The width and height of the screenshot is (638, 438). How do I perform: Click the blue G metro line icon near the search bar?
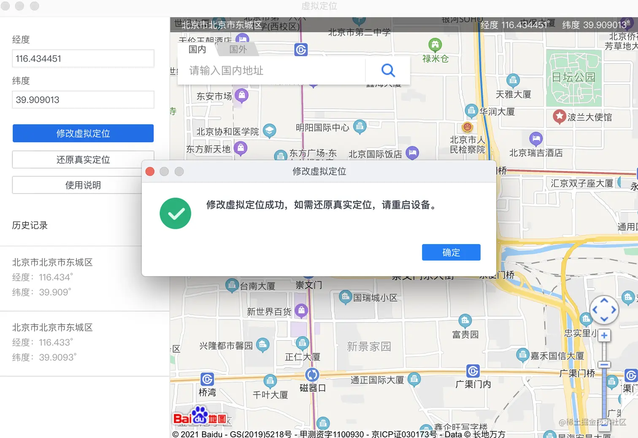pyautogui.click(x=301, y=50)
